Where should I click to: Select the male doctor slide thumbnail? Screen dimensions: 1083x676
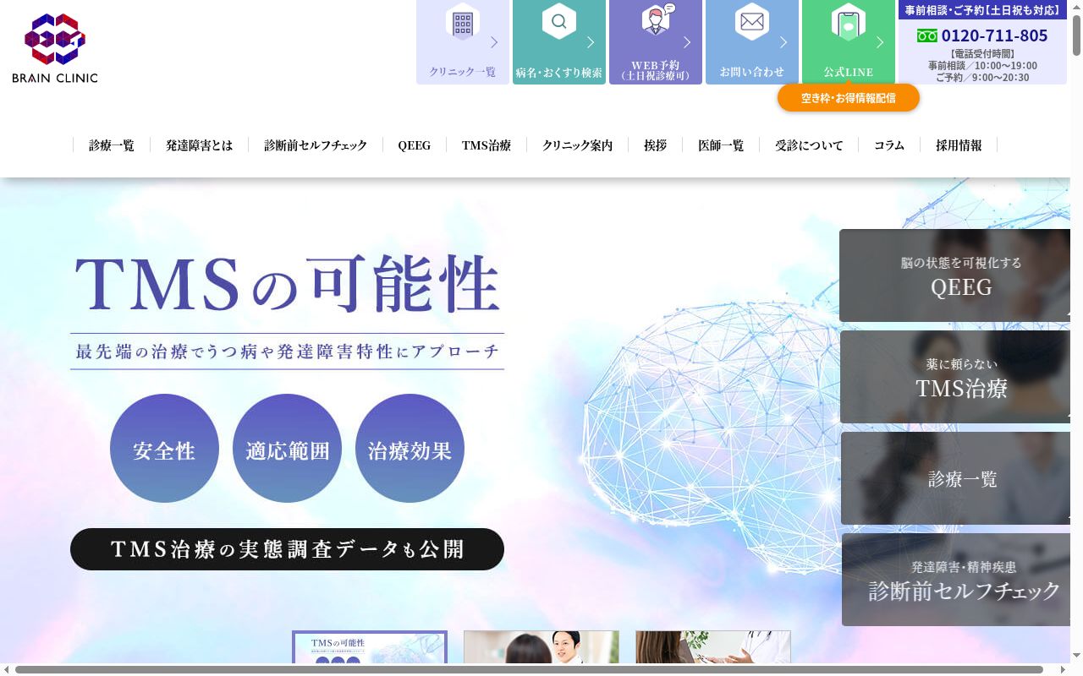pyautogui.click(x=541, y=647)
